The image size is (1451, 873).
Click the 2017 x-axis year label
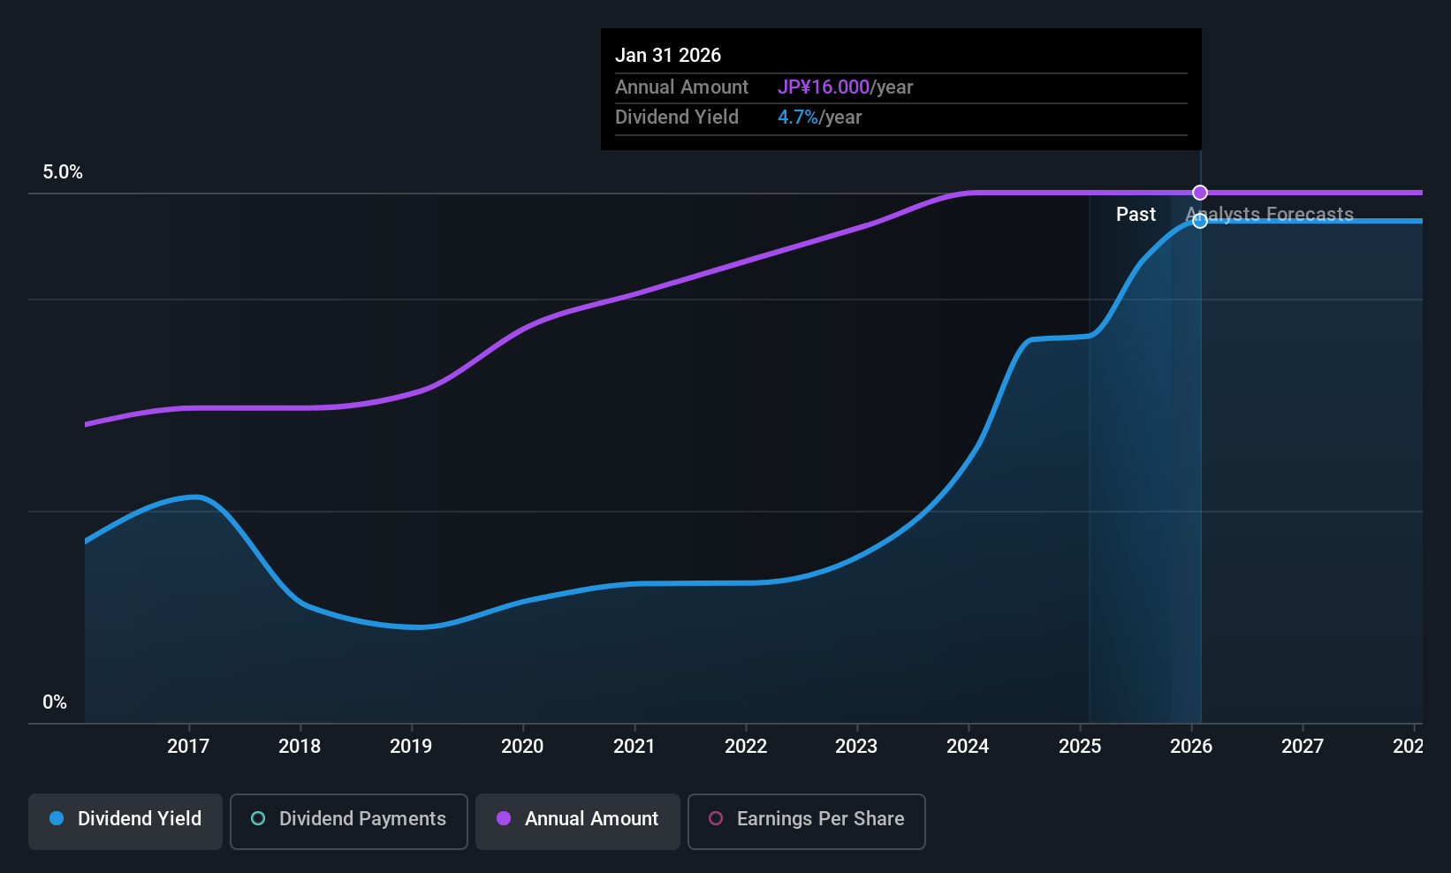point(188,746)
